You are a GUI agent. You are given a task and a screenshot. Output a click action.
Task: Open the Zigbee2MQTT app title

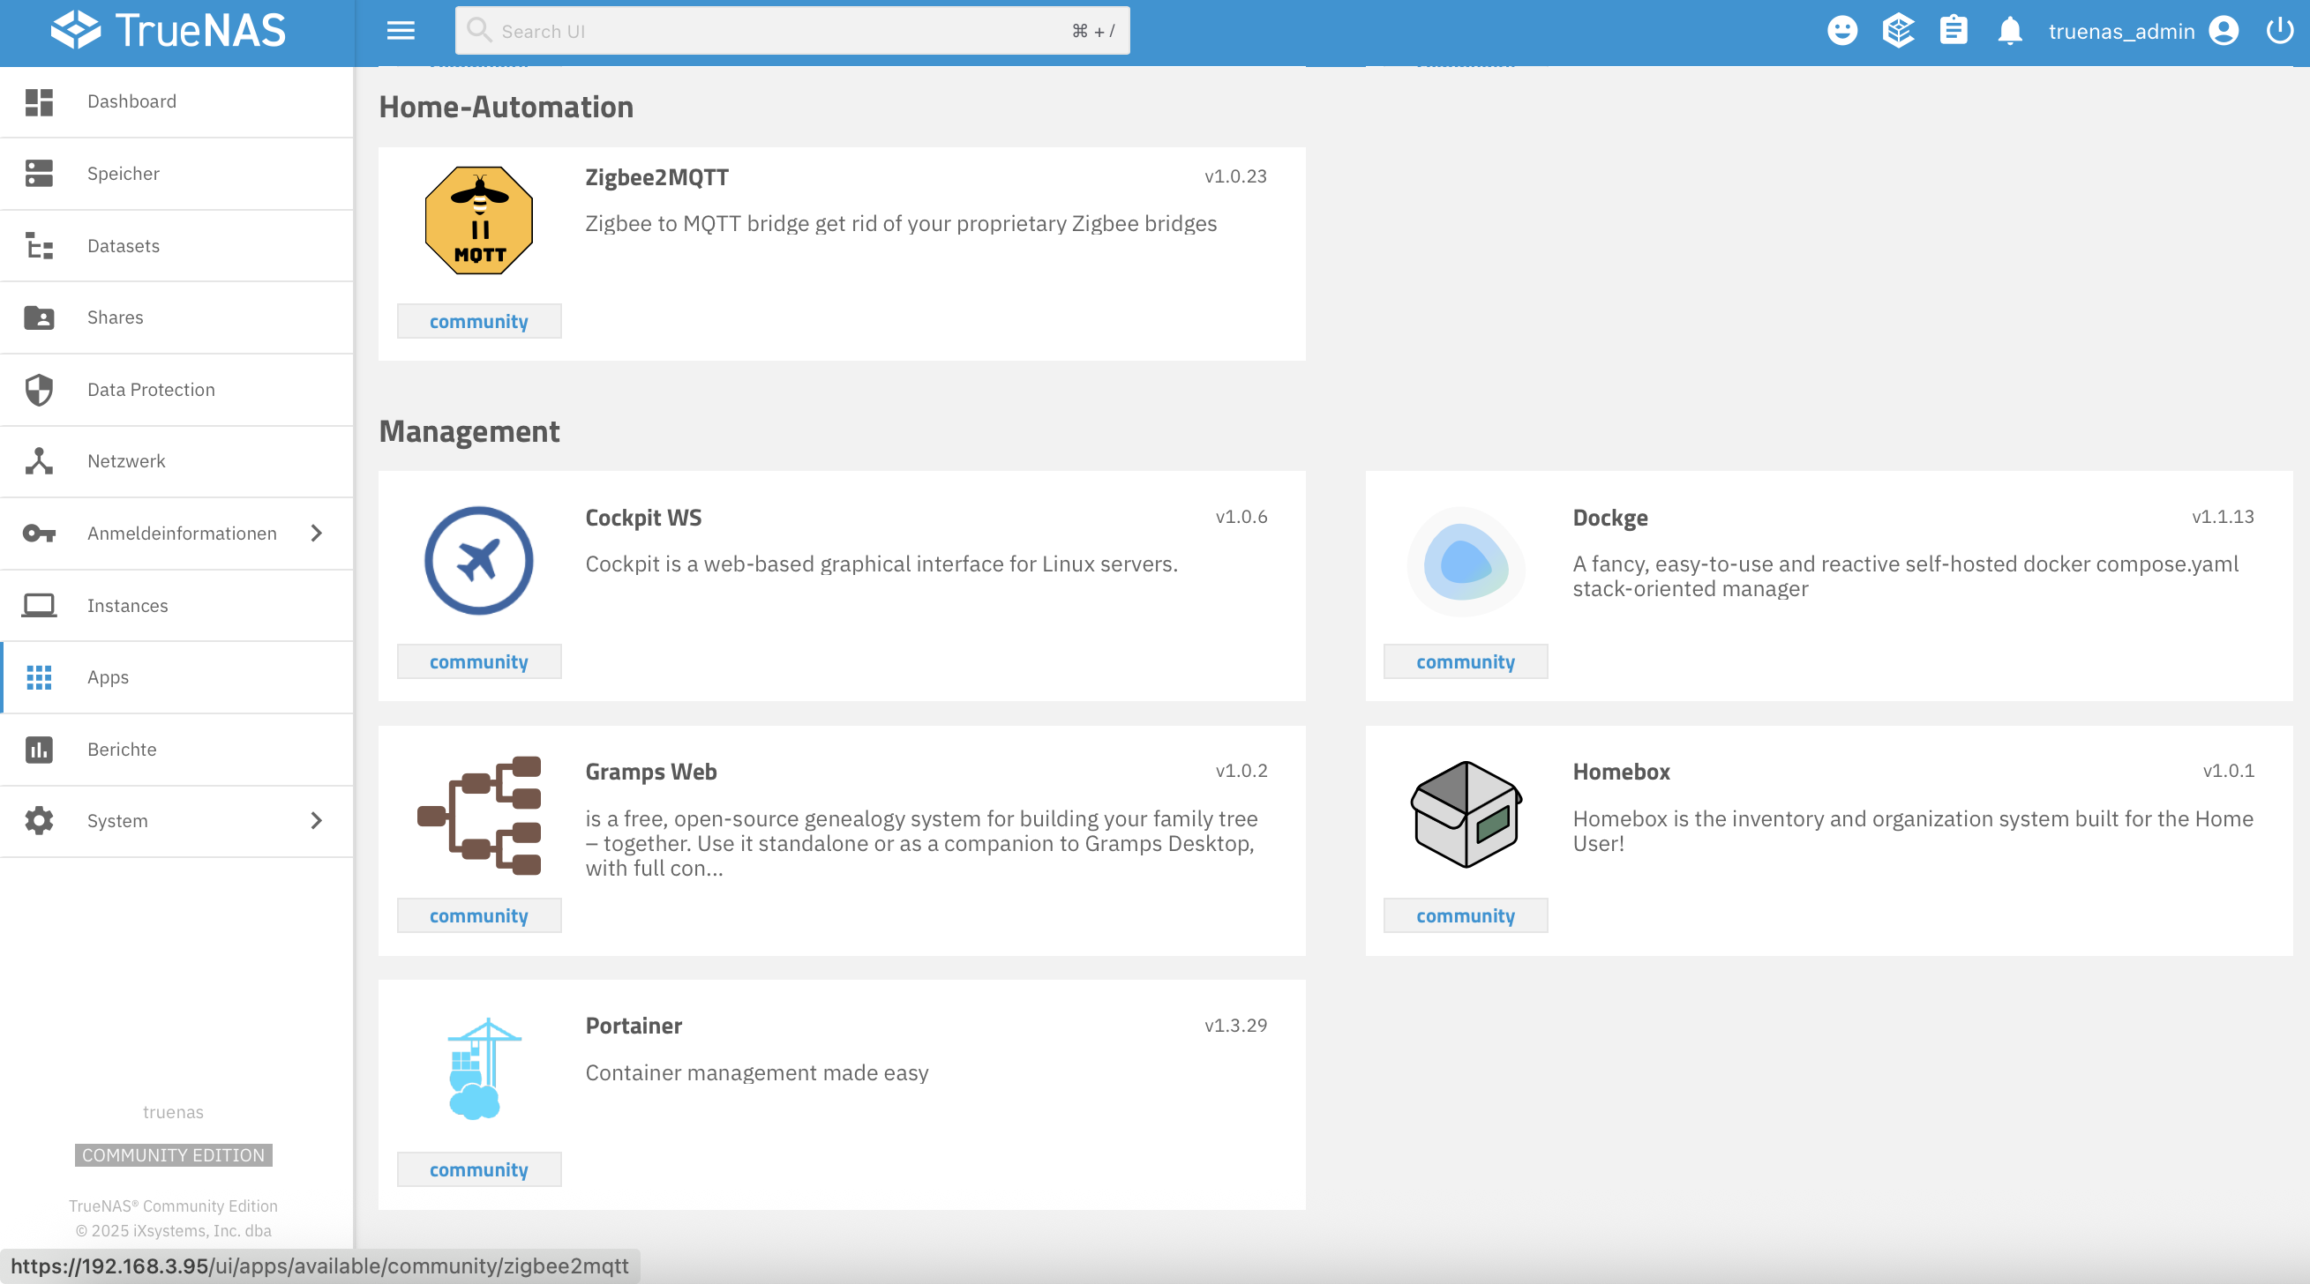[x=656, y=177]
